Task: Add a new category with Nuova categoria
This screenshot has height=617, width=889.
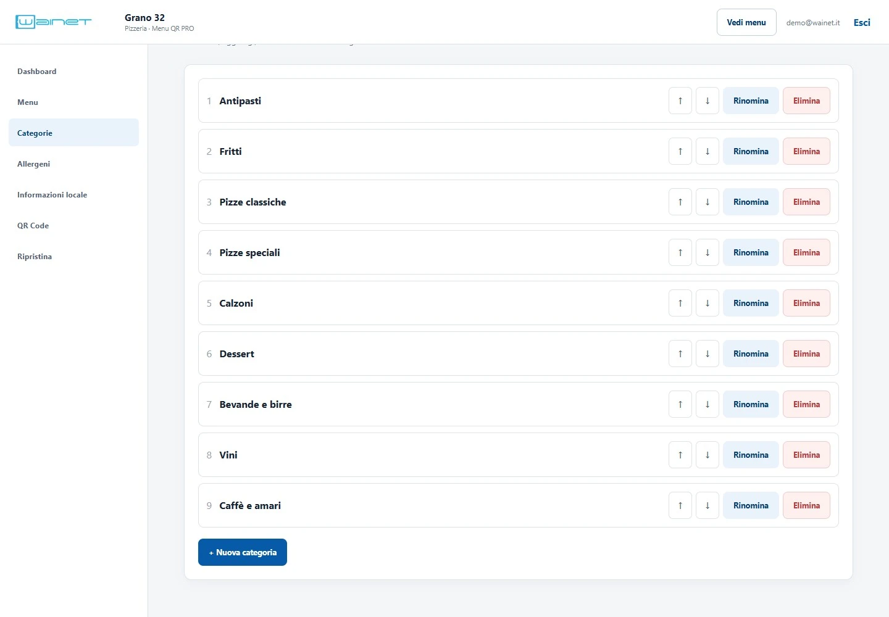Action: (243, 552)
